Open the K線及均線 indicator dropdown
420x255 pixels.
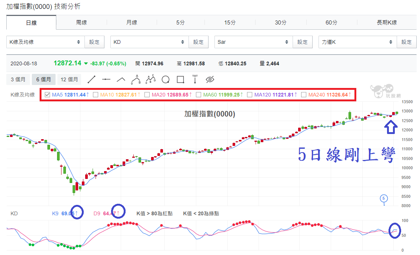[46, 42]
